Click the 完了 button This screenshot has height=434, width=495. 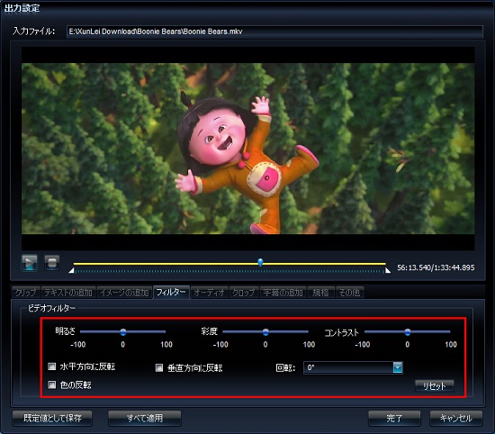coord(394,418)
